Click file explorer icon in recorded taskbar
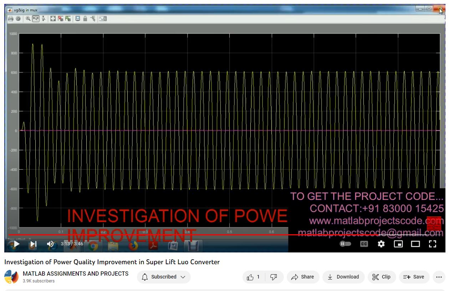The width and height of the screenshot is (449, 291). [113, 246]
